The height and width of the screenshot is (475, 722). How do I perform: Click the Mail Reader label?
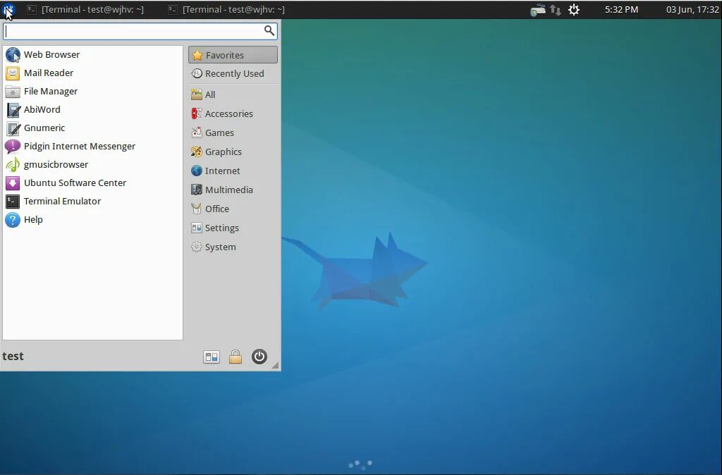tap(49, 73)
